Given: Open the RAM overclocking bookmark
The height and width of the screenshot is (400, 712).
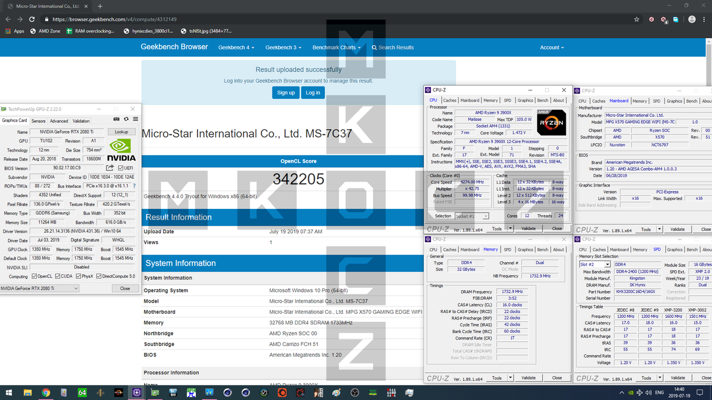Looking at the screenshot, I should pos(91,31).
